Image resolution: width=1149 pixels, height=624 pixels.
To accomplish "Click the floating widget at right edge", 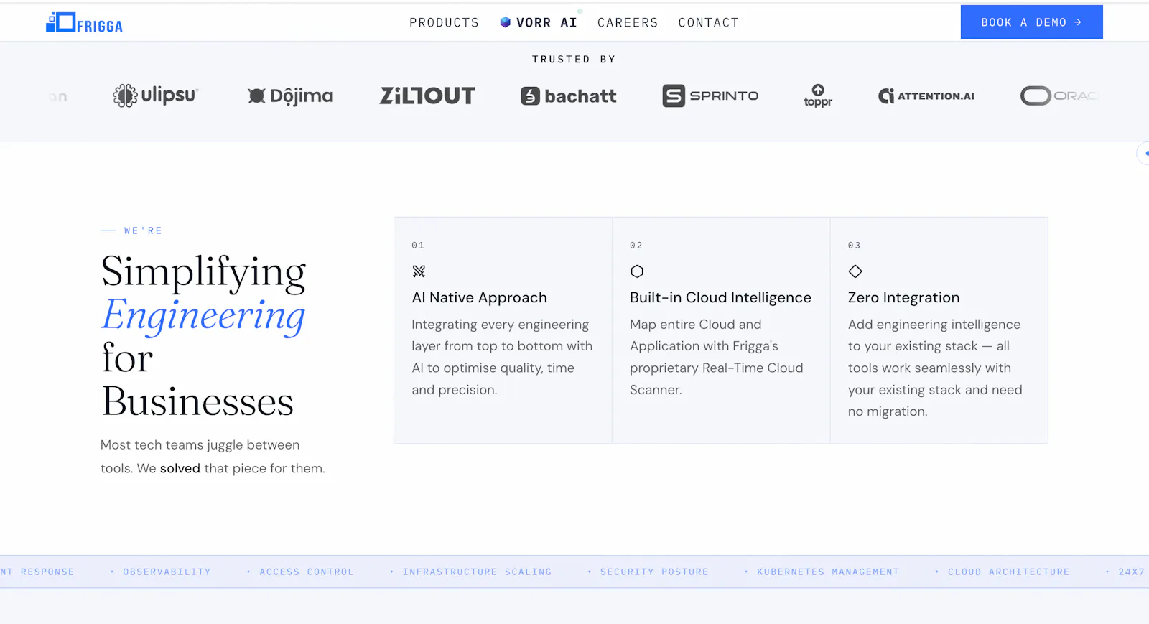I will click(x=1143, y=153).
